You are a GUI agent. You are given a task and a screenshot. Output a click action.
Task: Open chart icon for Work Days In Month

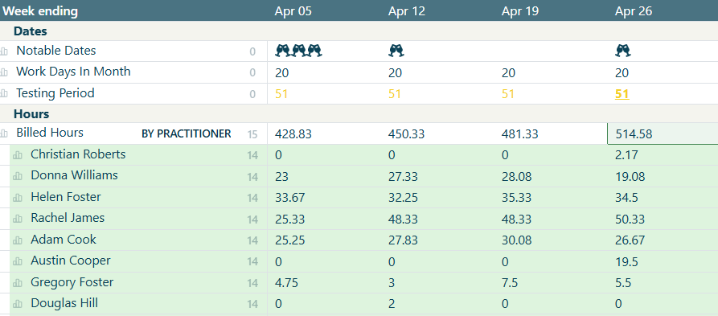pyautogui.click(x=4, y=72)
